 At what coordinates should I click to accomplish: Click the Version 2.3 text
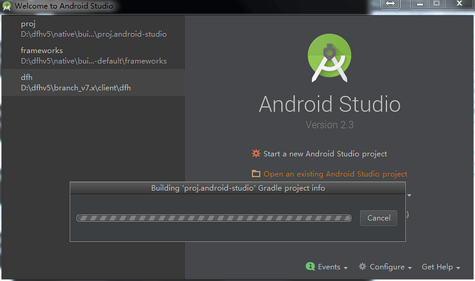[330, 125]
